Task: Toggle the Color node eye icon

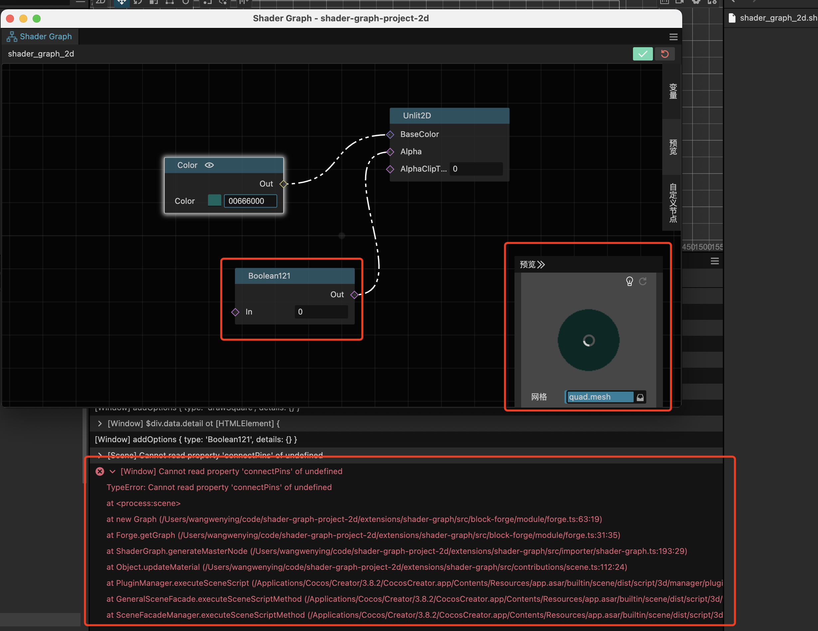Action: [x=209, y=165]
